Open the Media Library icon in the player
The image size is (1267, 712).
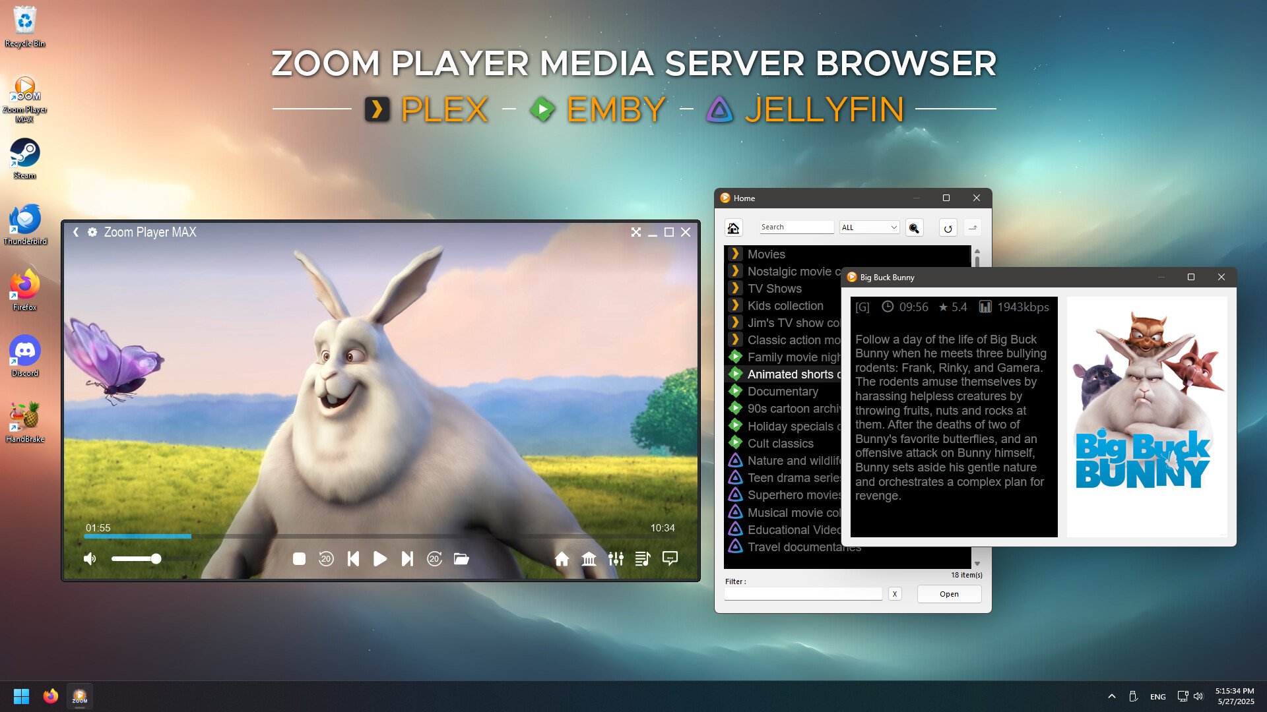pyautogui.click(x=589, y=558)
